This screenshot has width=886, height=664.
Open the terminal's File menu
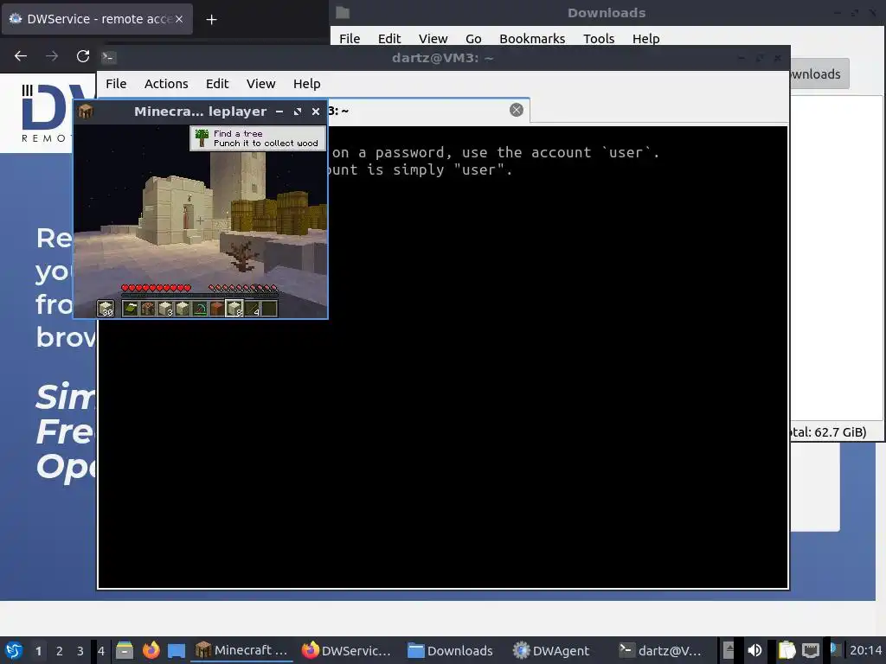[116, 84]
